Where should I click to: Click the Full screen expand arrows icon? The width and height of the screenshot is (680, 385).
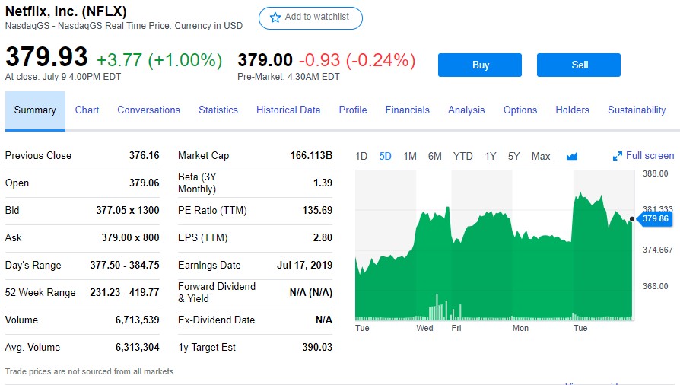click(x=617, y=156)
